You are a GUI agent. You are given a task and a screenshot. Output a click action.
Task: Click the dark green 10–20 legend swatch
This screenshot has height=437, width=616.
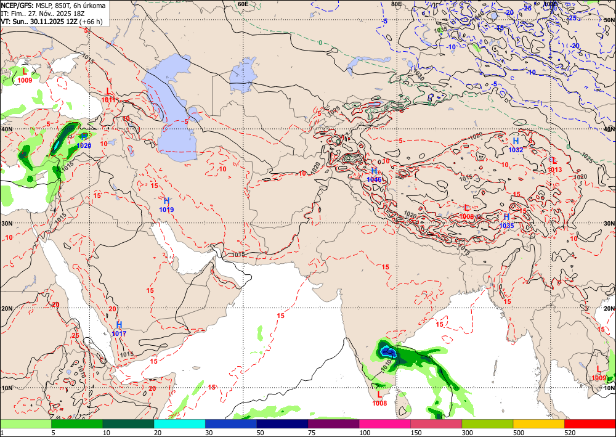128,424
